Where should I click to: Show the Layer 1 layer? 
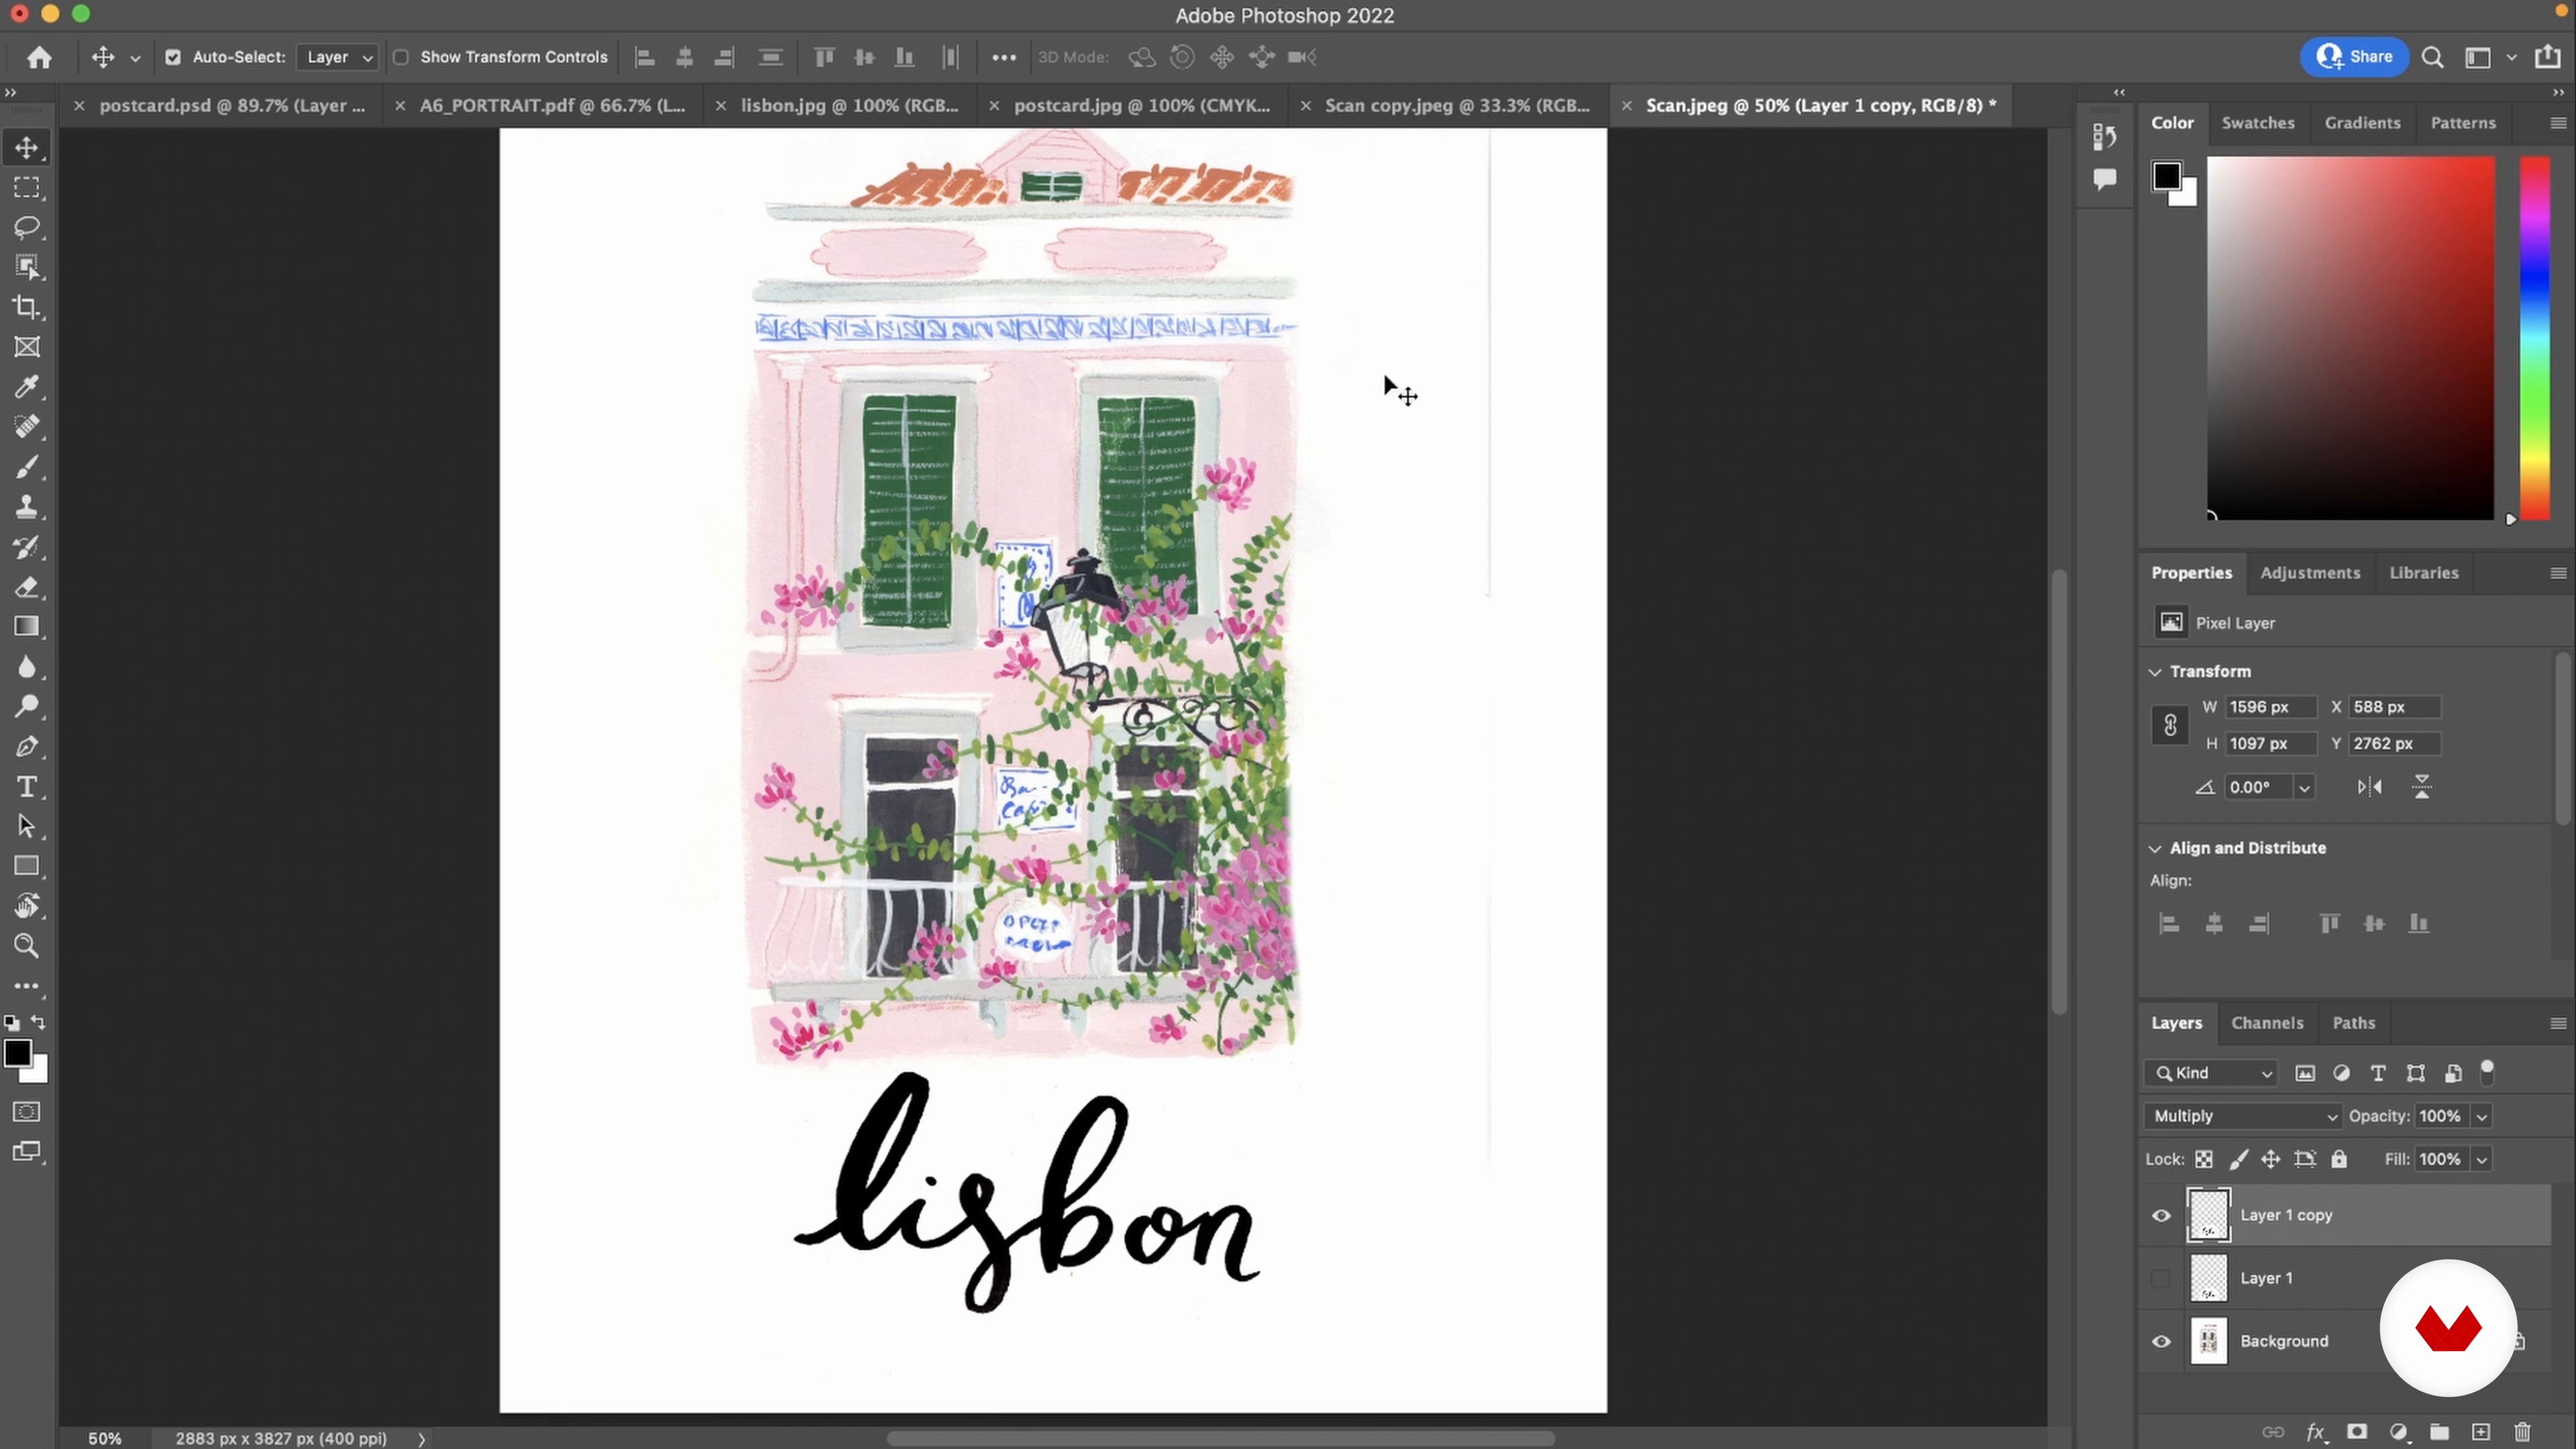pyautogui.click(x=2161, y=1278)
